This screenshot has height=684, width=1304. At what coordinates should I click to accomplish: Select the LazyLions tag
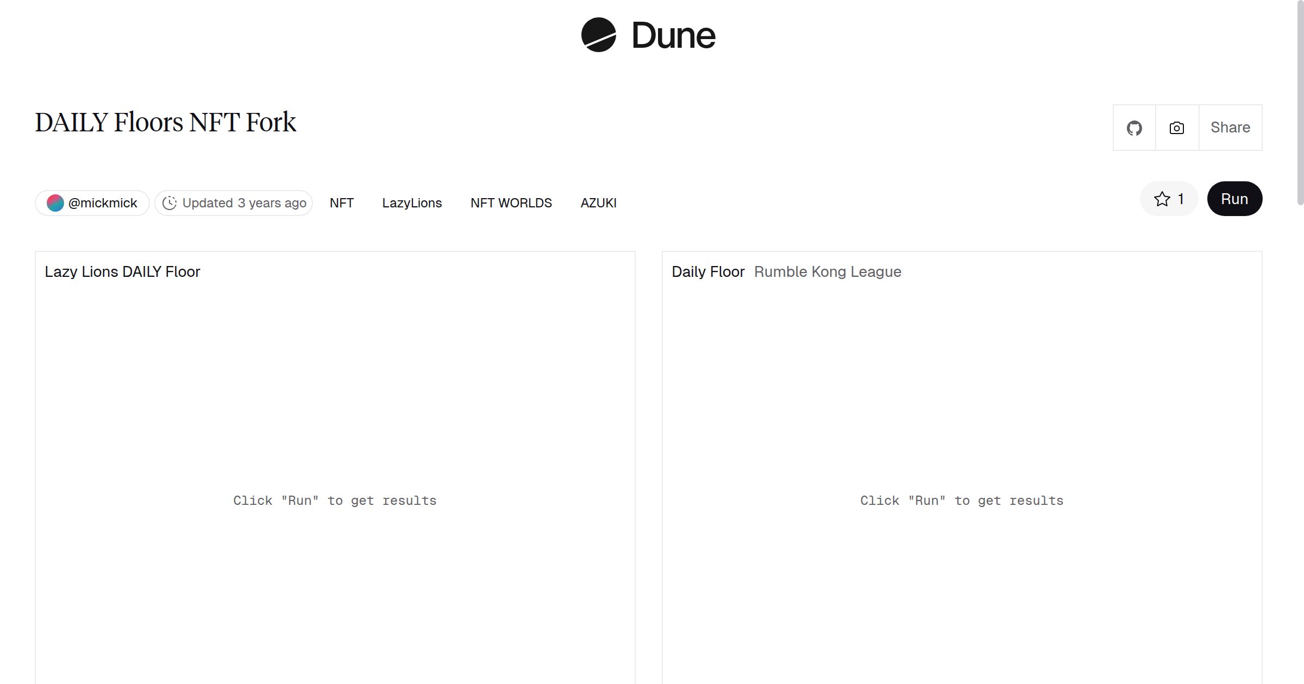pos(412,203)
